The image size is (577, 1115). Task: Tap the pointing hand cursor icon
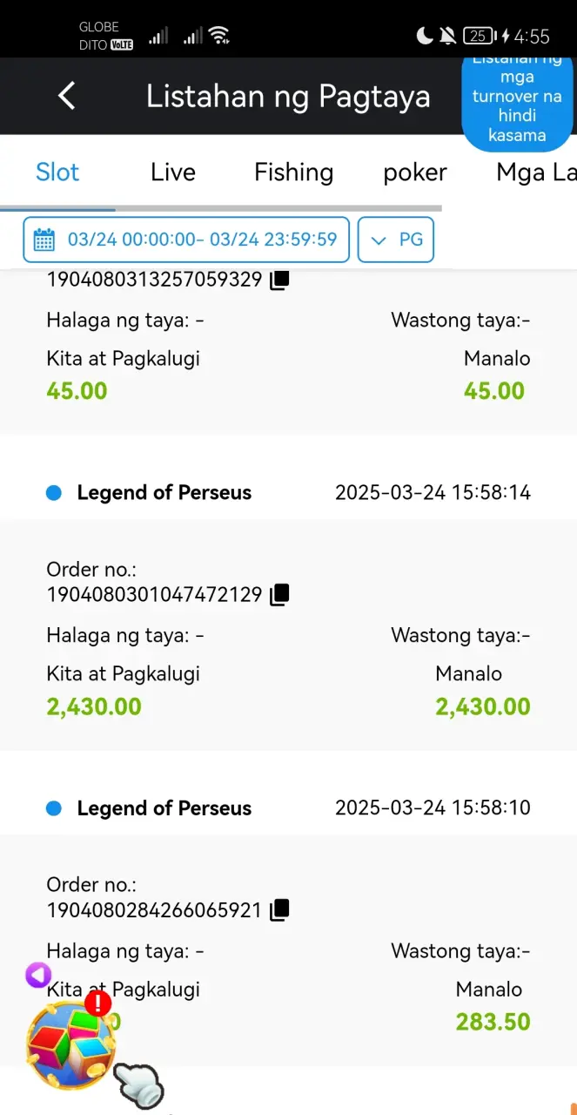pos(139,1085)
